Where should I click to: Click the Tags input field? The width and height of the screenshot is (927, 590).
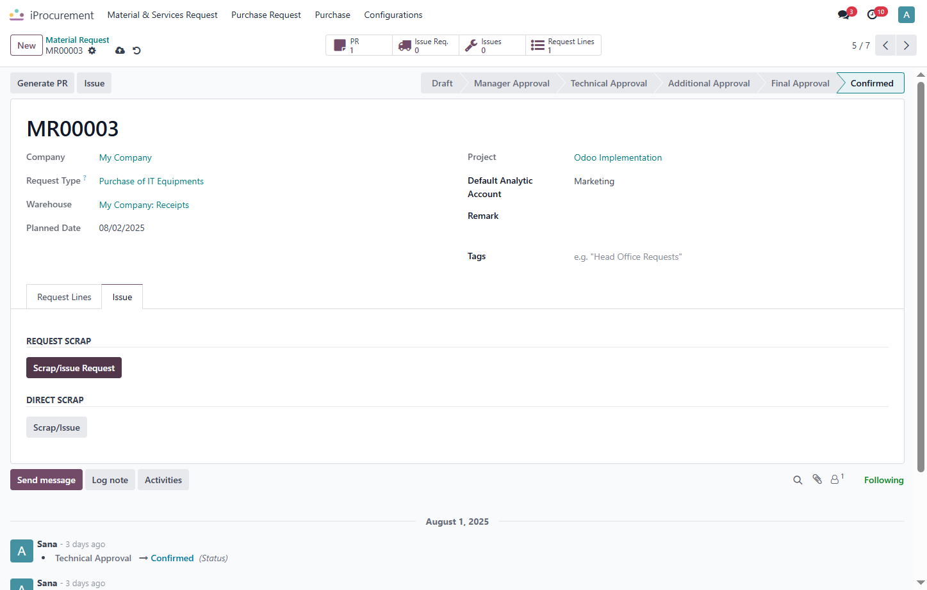[730, 257]
